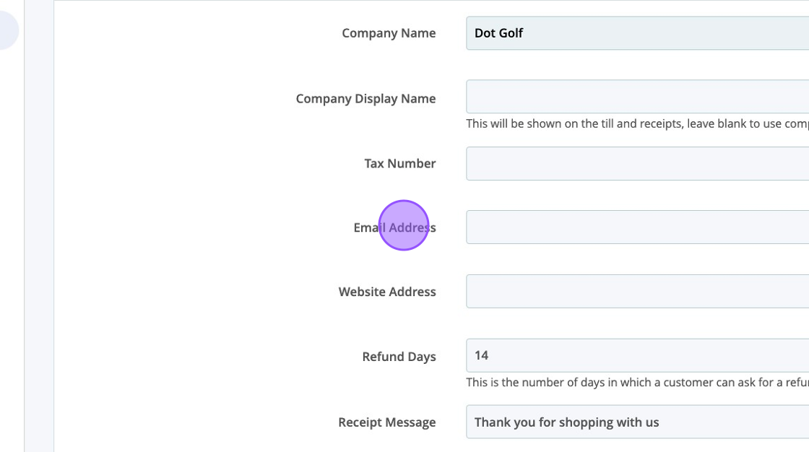Click the 'Website Address' label
Image resolution: width=809 pixels, height=452 pixels.
coord(387,292)
